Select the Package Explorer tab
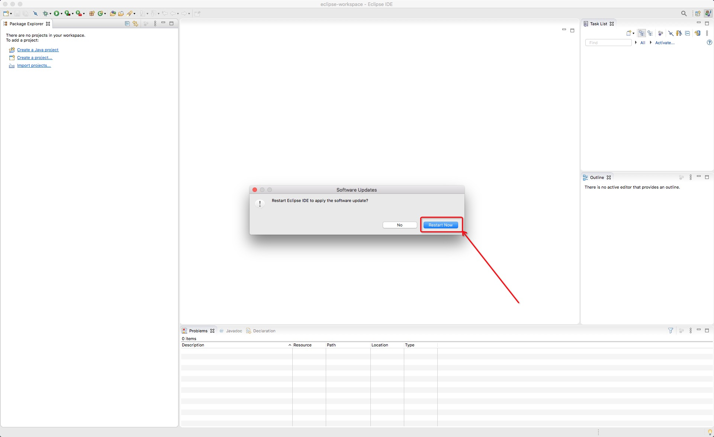Image resolution: width=714 pixels, height=437 pixels. click(26, 24)
